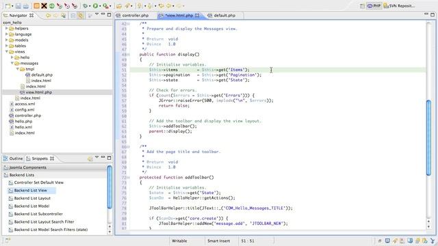The image size is (438, 246).
Task: Switch to the PHP perspective
Action: pyautogui.click(x=374, y=5)
